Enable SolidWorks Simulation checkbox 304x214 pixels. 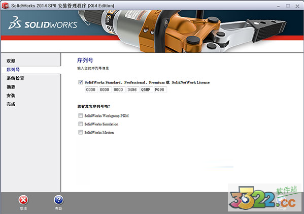(81, 124)
